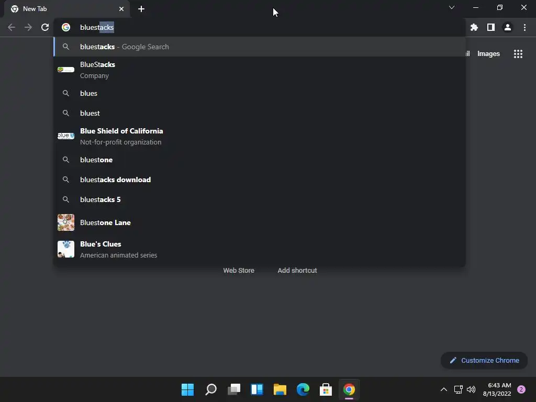Reload the current page
This screenshot has height=402, width=536.
45,27
